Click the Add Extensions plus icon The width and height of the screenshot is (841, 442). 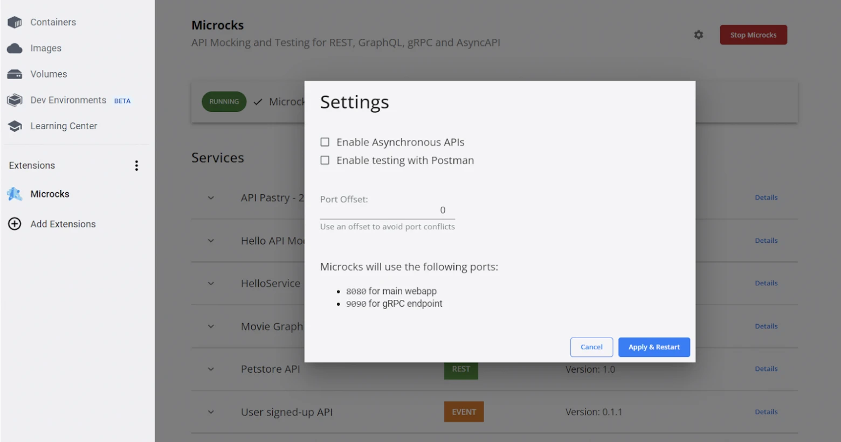coord(15,224)
